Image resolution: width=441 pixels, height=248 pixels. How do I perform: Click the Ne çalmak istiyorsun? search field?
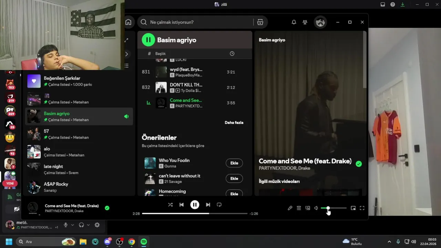[x=195, y=22]
